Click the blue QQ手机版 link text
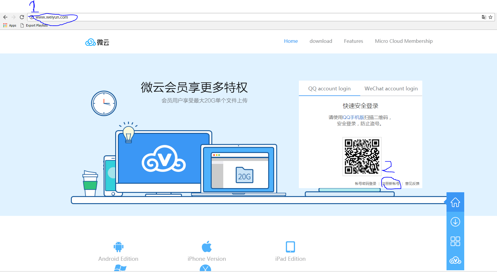Screen dimensions: 497x272 (353, 118)
